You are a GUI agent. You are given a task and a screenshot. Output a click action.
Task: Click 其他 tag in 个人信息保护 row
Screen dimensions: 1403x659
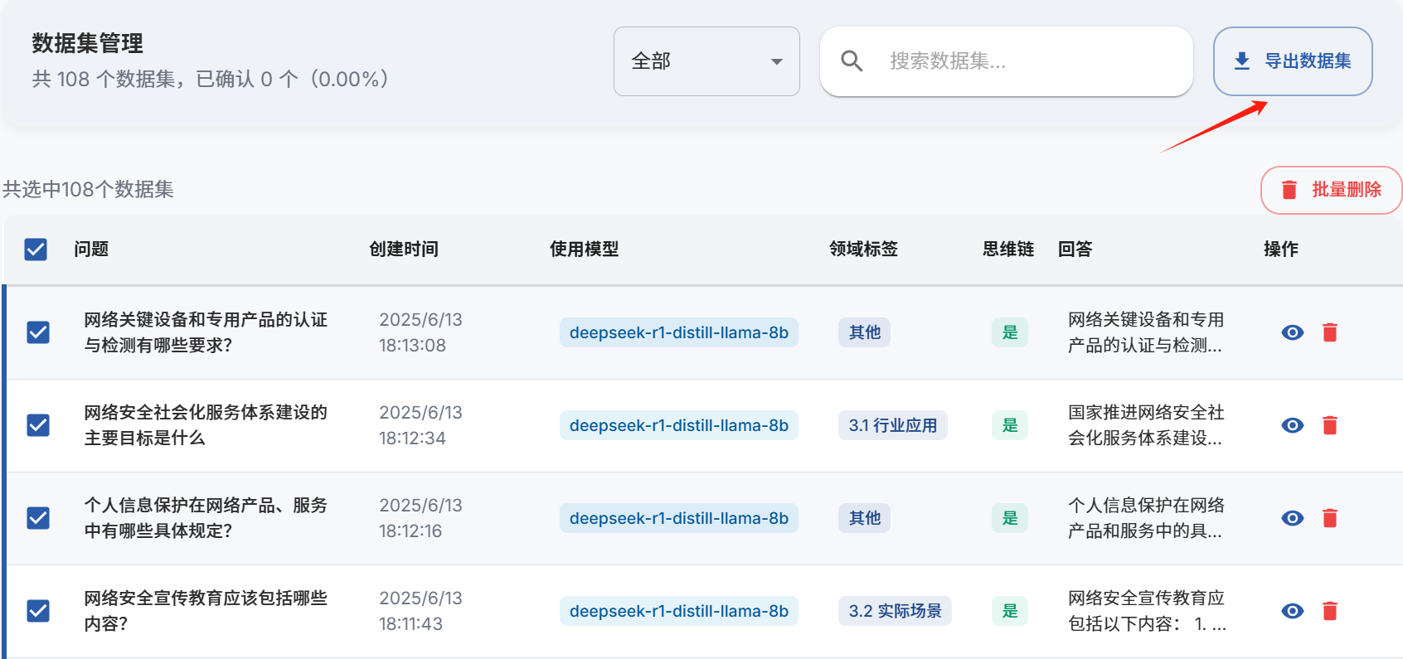(865, 518)
